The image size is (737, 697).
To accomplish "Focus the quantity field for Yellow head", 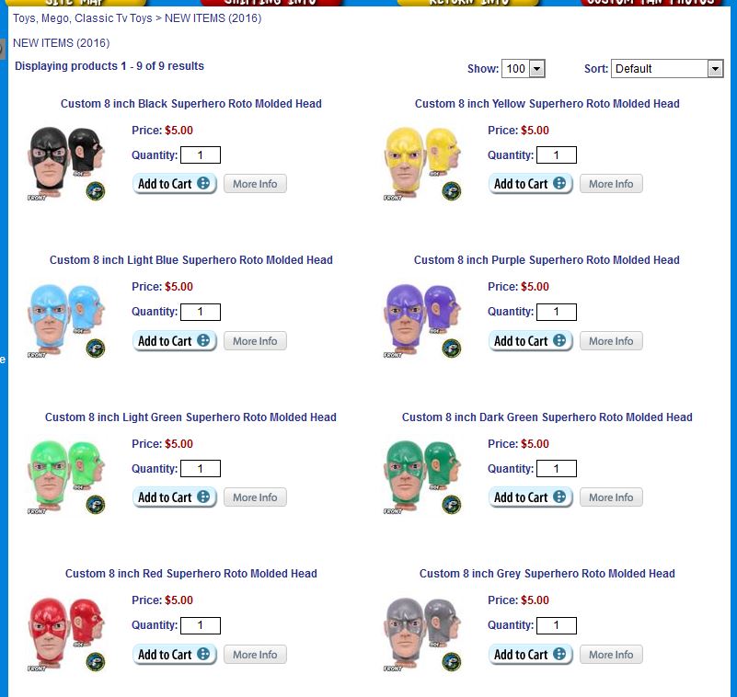I will tap(557, 155).
